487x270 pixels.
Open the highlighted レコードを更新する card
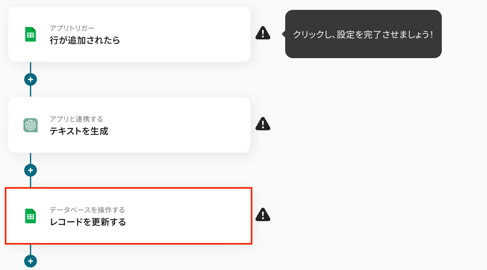[x=129, y=216]
